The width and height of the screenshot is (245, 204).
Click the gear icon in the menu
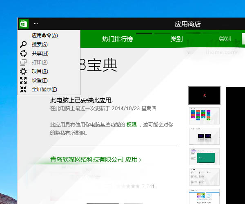coord(23,71)
